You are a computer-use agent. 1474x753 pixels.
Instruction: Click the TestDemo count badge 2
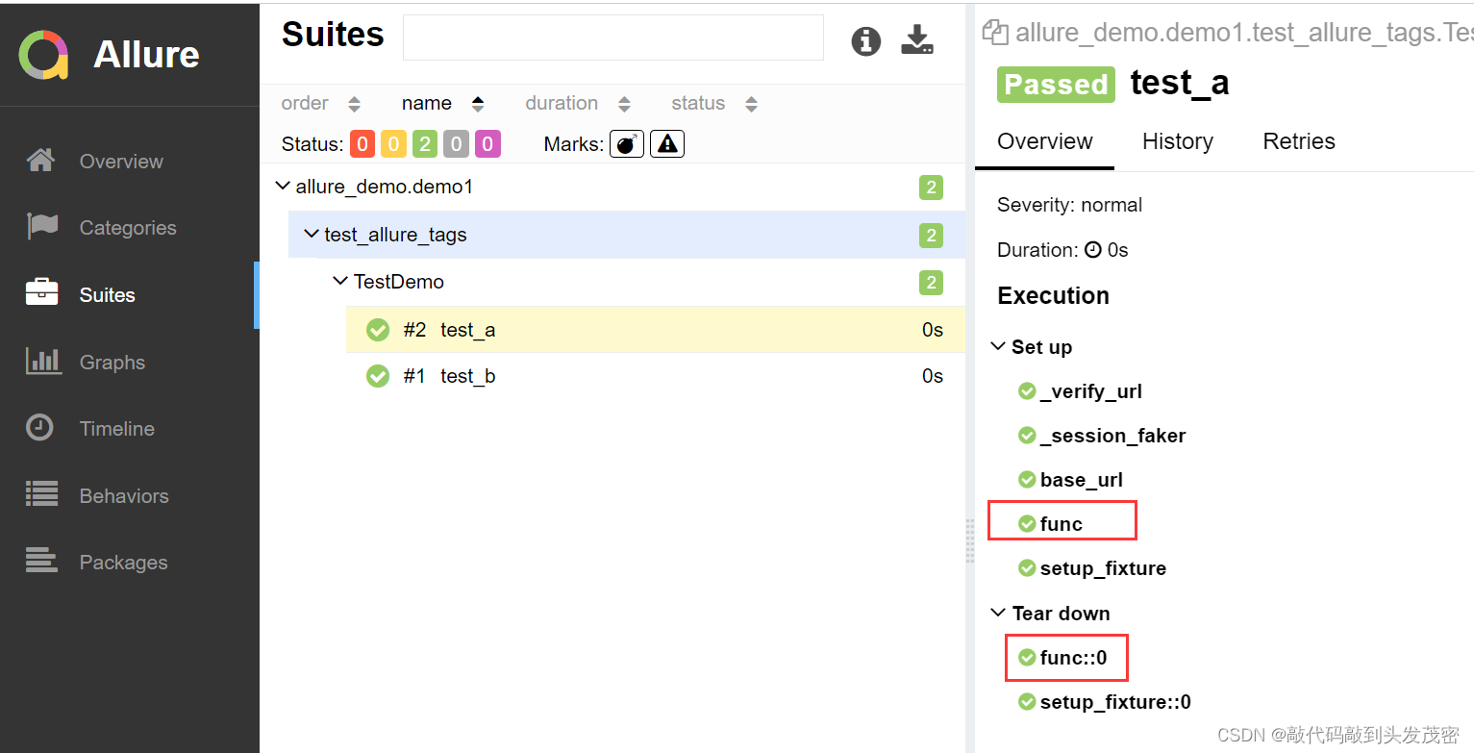pyautogui.click(x=931, y=282)
